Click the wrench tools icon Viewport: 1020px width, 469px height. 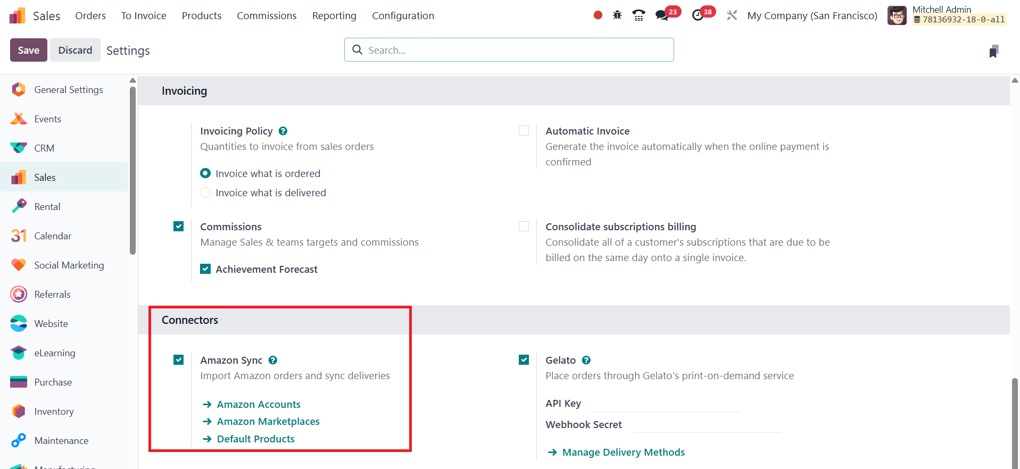[x=732, y=15]
